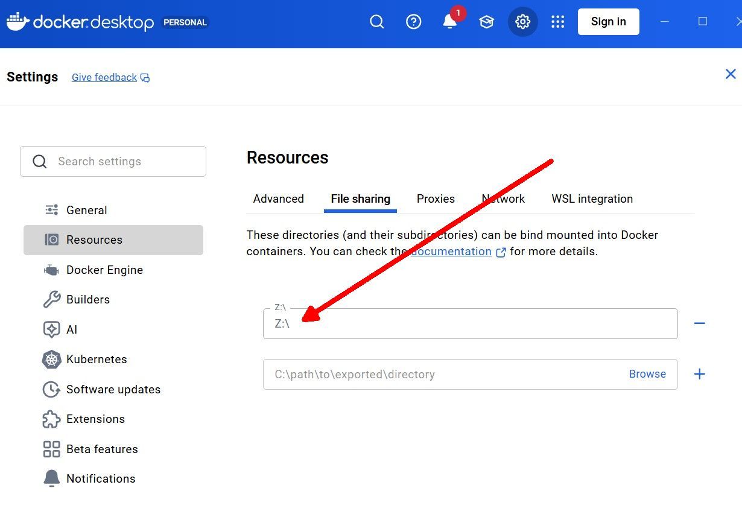Select Resources in the sidebar
The width and height of the screenshot is (742, 514).
click(113, 240)
